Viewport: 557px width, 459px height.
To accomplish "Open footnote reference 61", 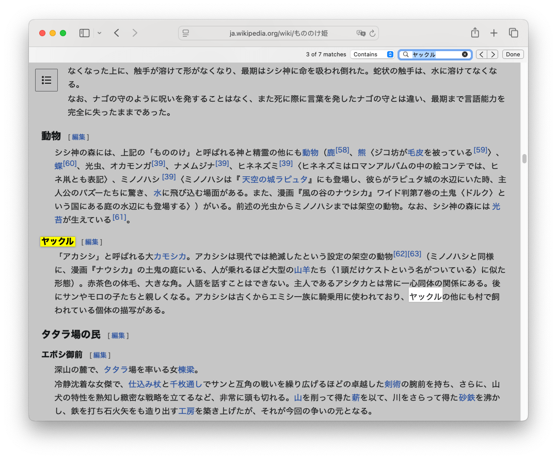I will coord(119,217).
